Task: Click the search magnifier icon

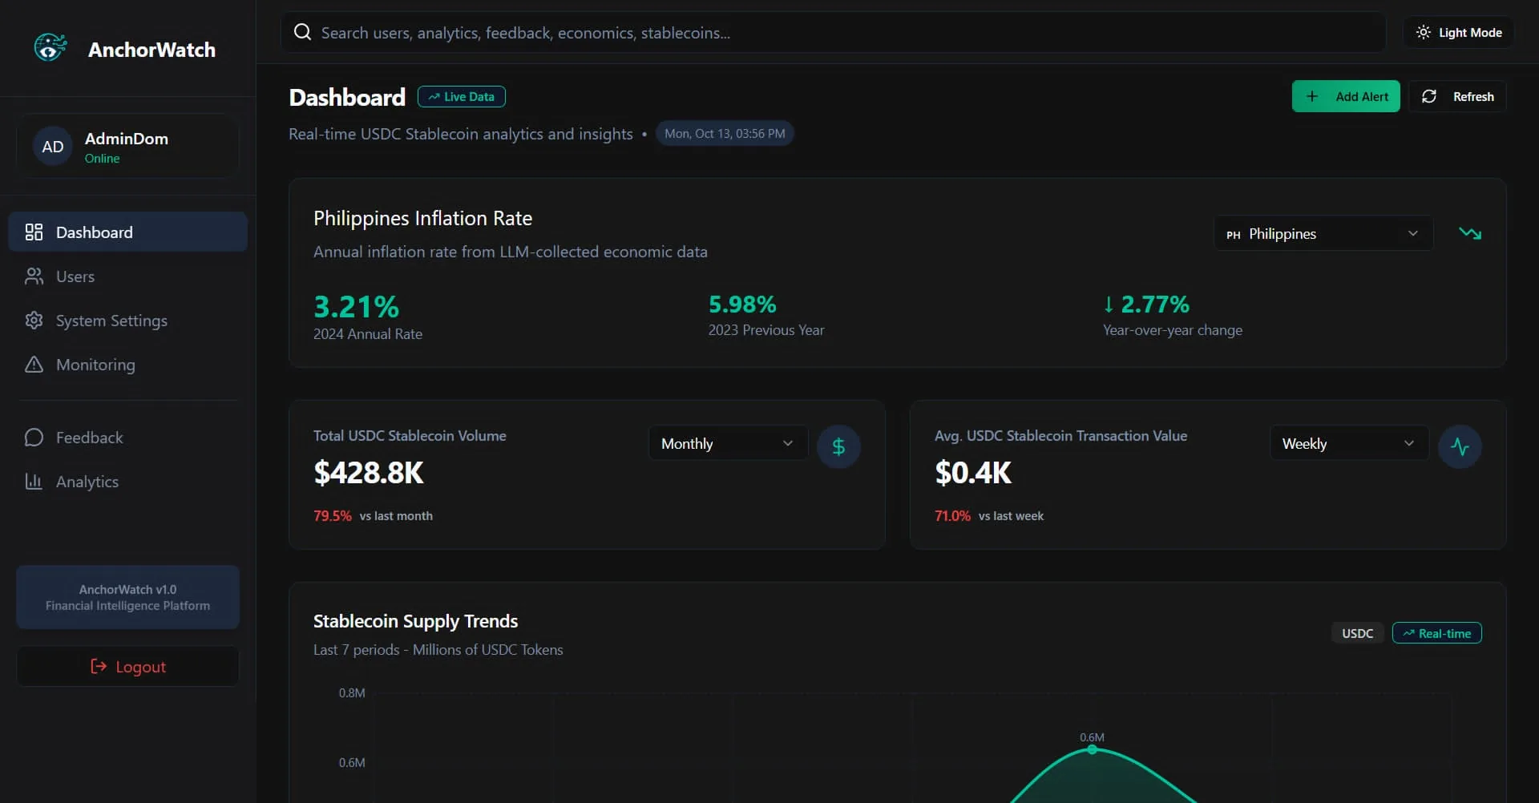Action: pos(302,32)
